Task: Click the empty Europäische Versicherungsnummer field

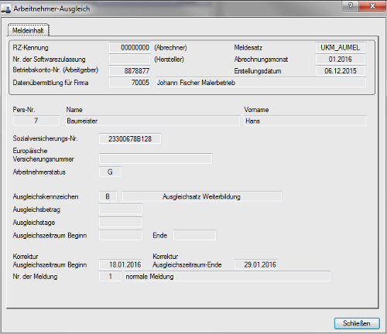Action: (x=156, y=158)
